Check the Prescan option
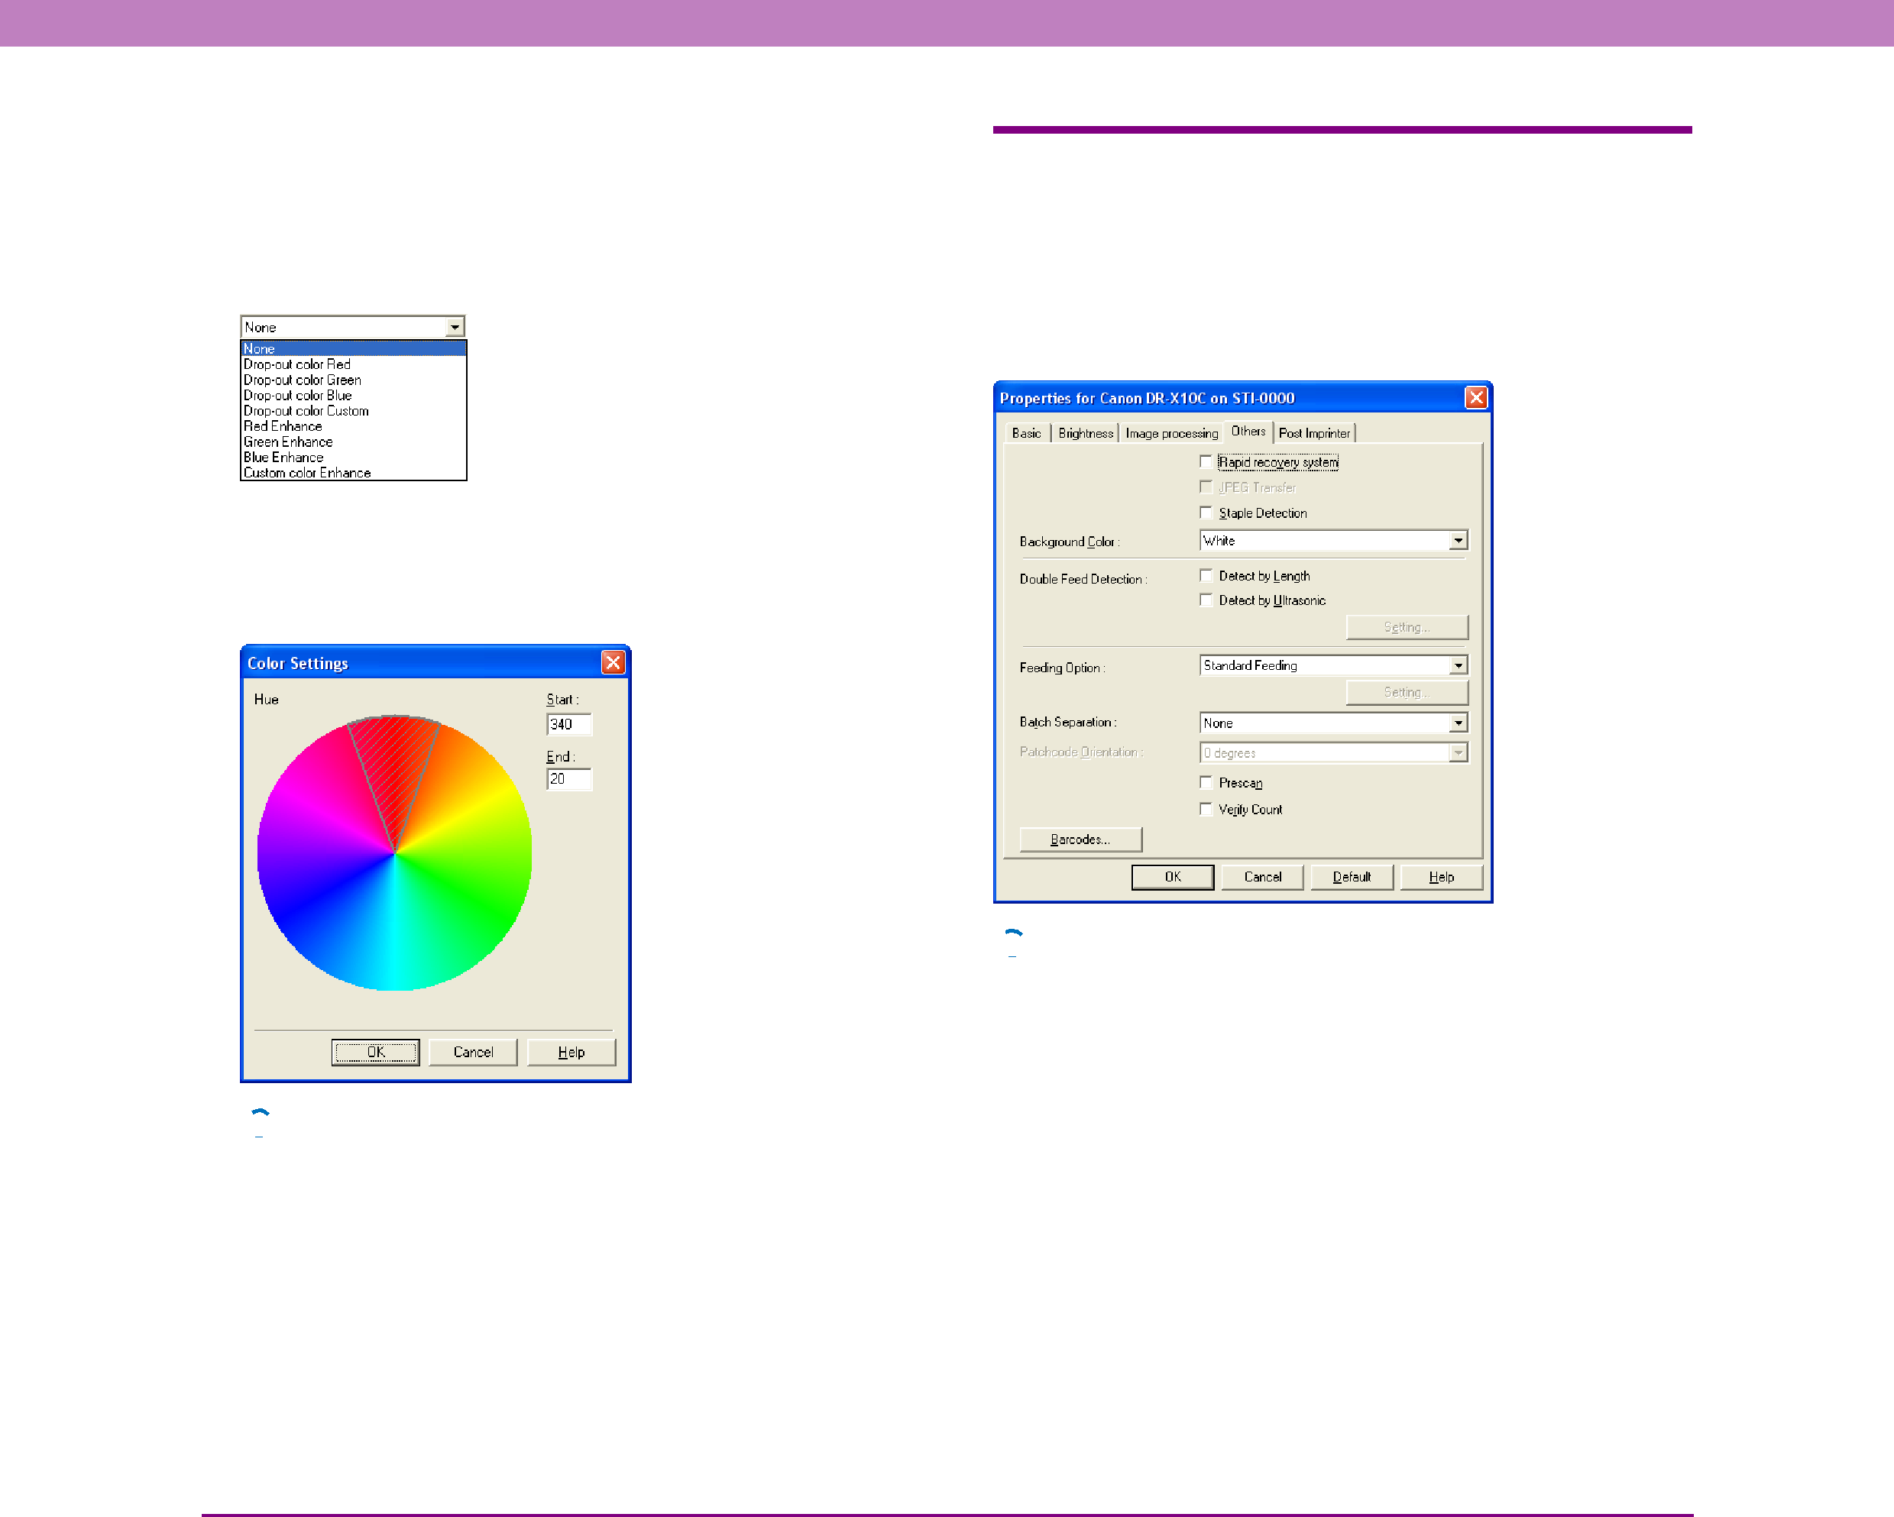The image size is (1894, 1517). point(1206,781)
